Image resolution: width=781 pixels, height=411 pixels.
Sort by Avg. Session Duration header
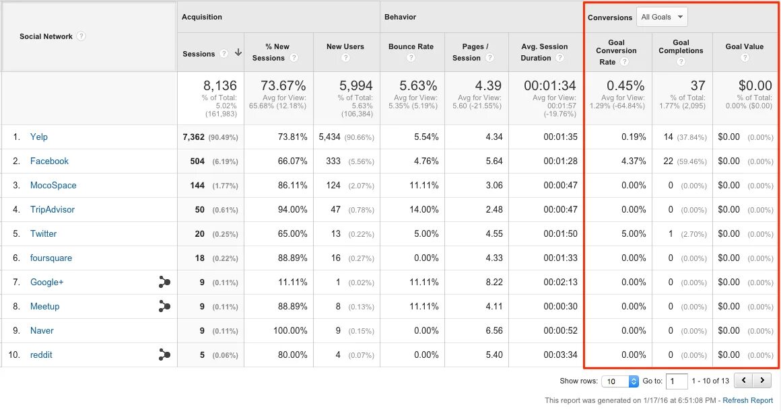tap(544, 52)
